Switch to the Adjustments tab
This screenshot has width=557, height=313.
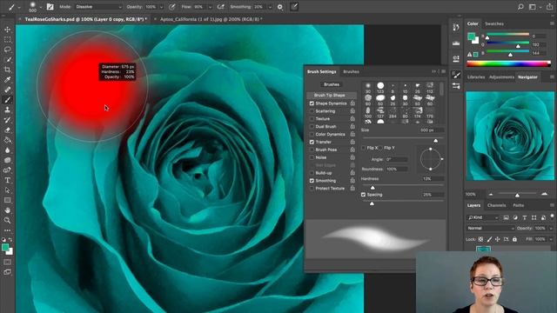[501, 77]
